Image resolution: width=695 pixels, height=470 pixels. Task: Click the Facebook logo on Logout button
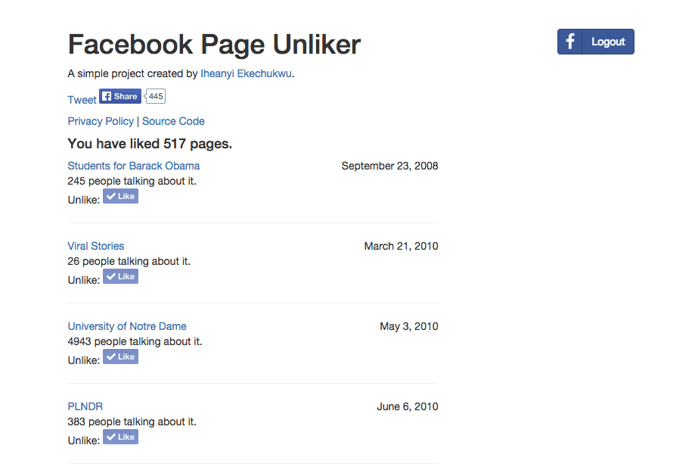[569, 42]
